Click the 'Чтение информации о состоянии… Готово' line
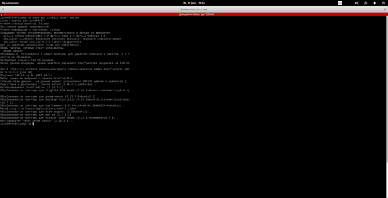The width and height of the screenshot is (388, 198). coord(30,30)
